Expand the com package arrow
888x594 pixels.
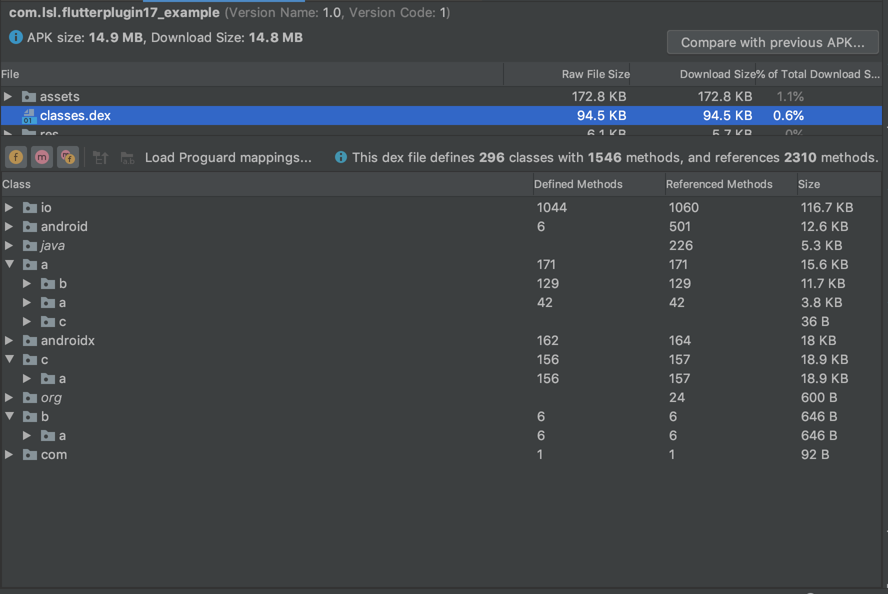(9, 454)
